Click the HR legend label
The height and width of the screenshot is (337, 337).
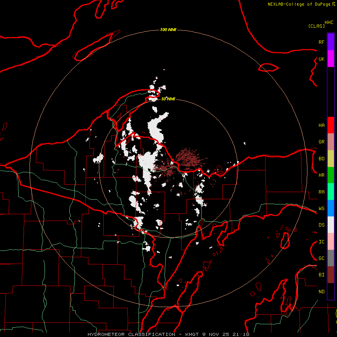tap(321, 175)
